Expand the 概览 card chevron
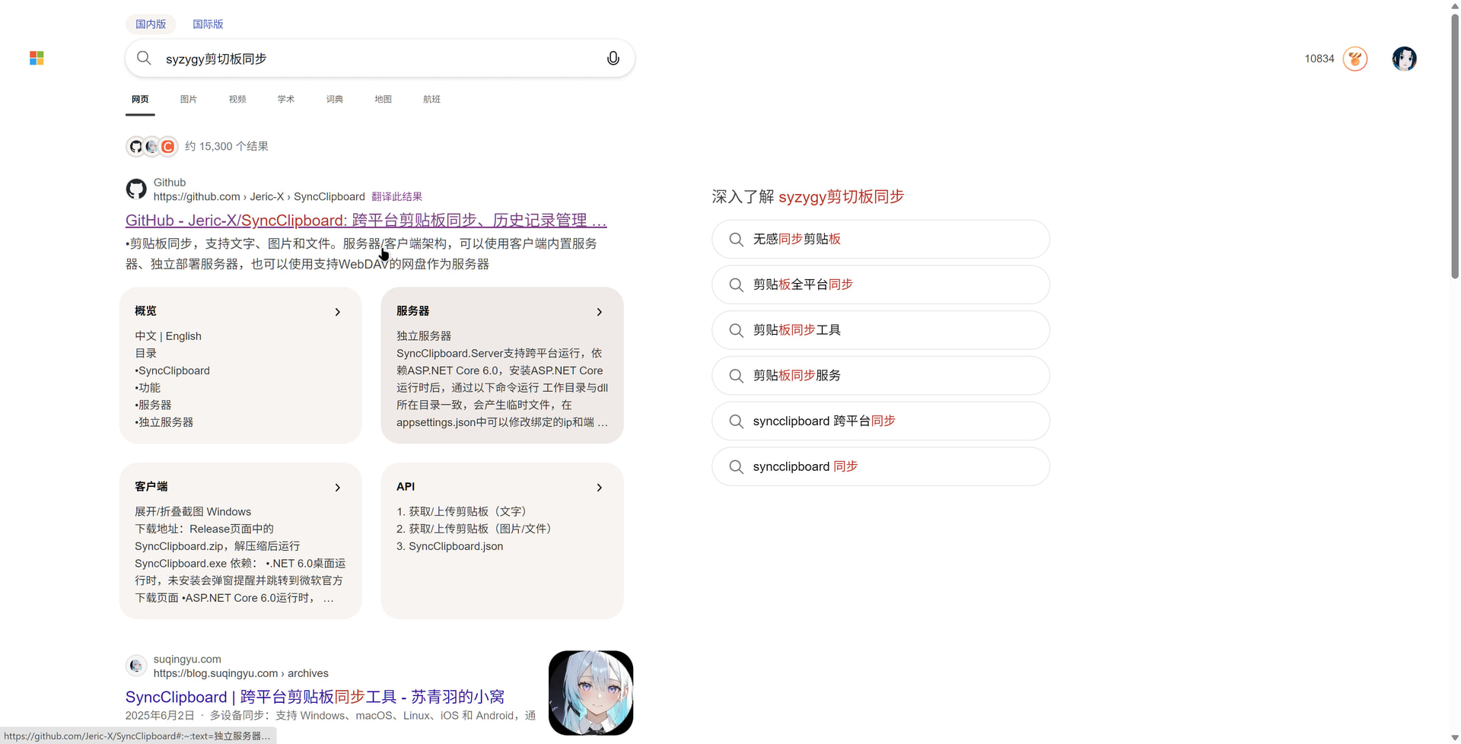This screenshot has width=1461, height=744. click(x=338, y=312)
